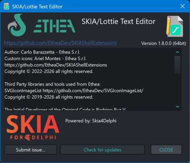Click the SKIA for Delphi logo

click(33, 128)
